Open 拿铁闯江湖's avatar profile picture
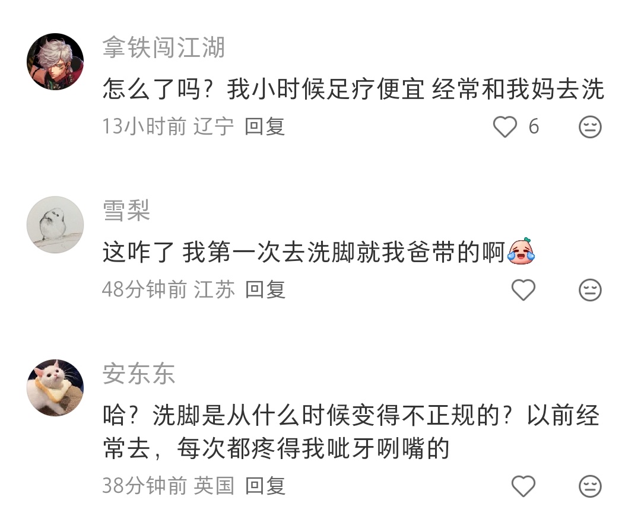The width and height of the screenshot is (641, 532). [55, 62]
